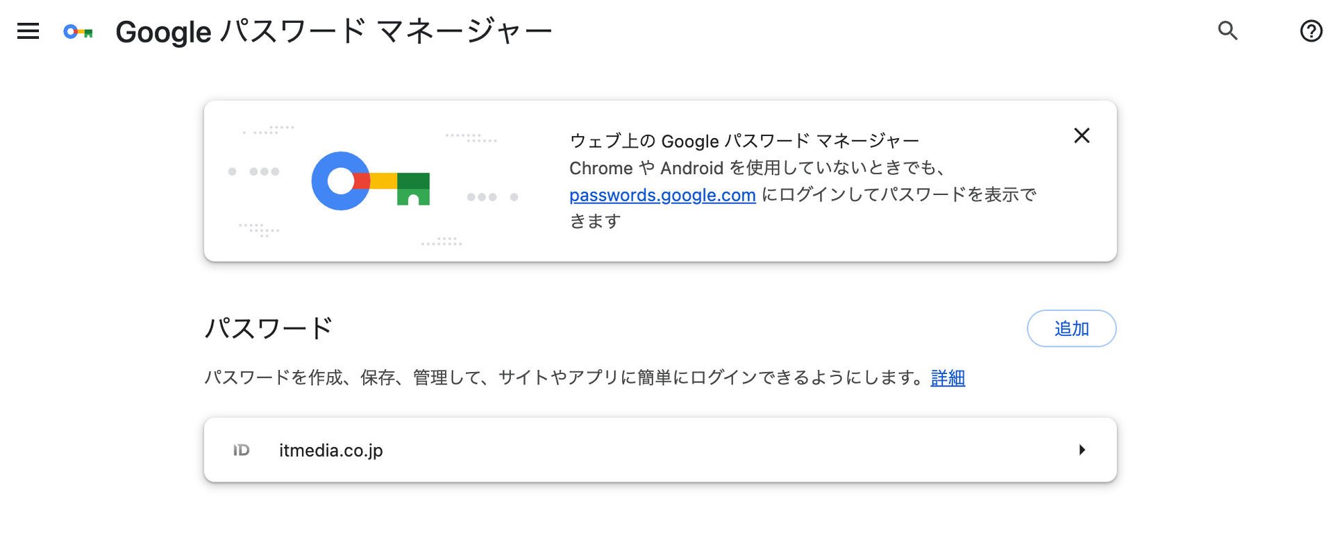Click the small Password Manager key logo
Viewport: 1333px width, 551px height.
click(78, 32)
